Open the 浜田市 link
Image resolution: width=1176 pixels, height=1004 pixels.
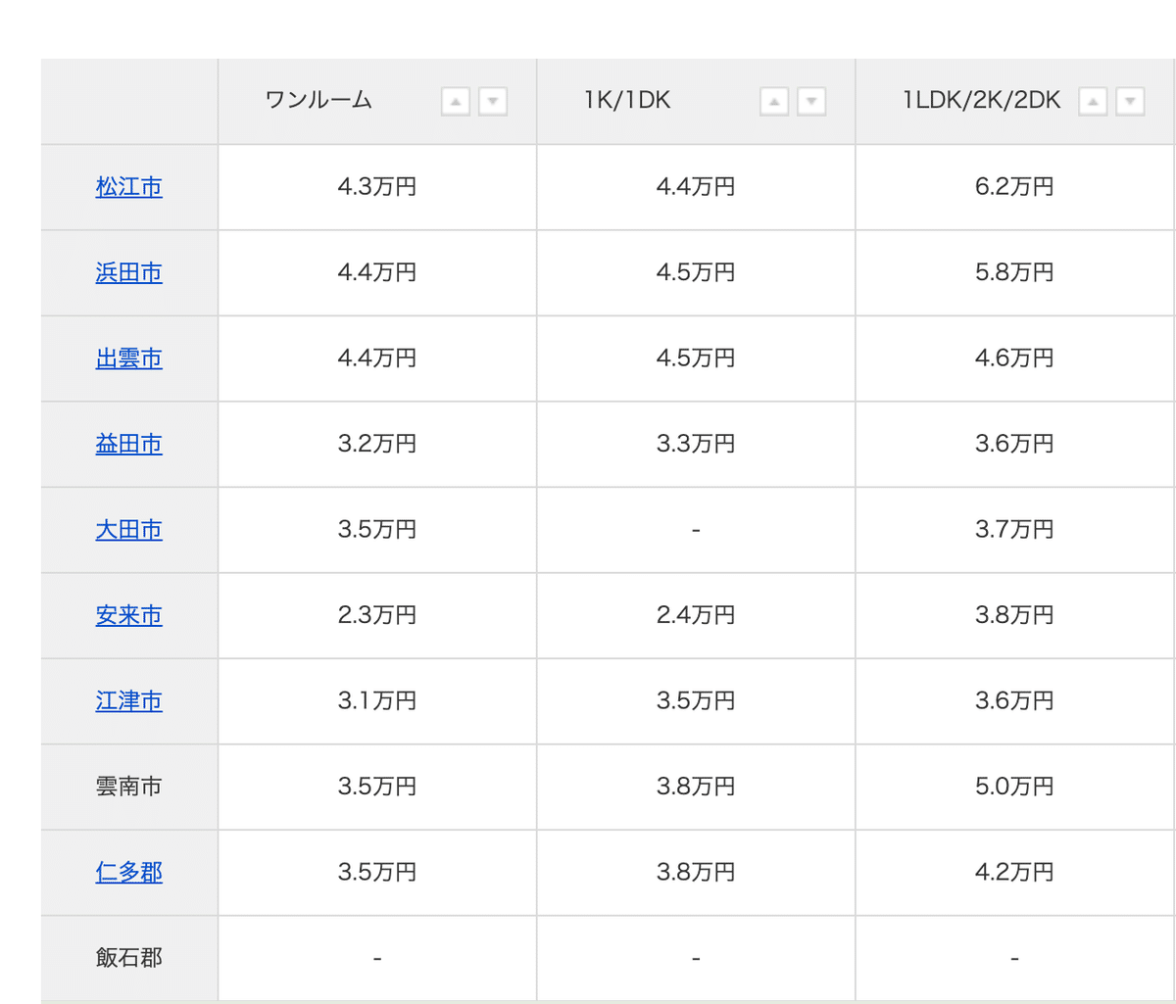[129, 273]
